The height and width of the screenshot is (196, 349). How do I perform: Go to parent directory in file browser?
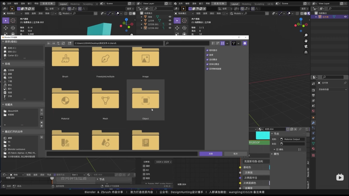pyautogui.click(x=58, y=43)
